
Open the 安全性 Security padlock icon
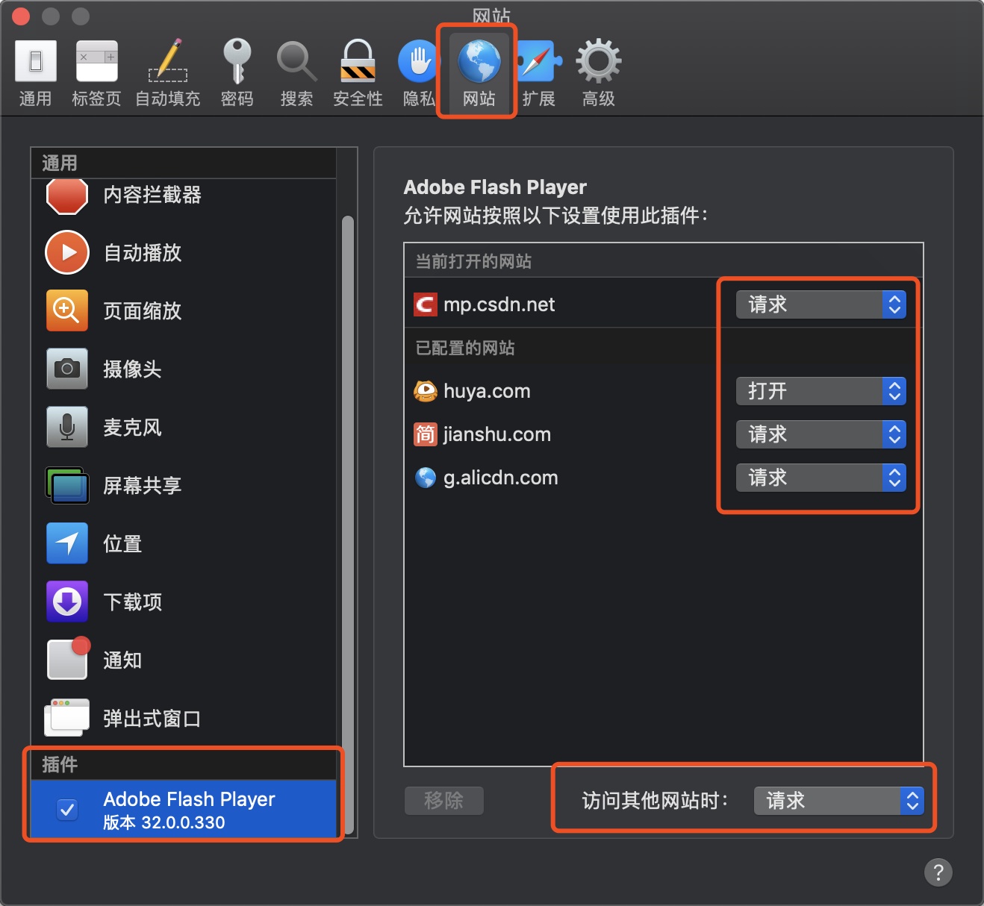click(358, 61)
